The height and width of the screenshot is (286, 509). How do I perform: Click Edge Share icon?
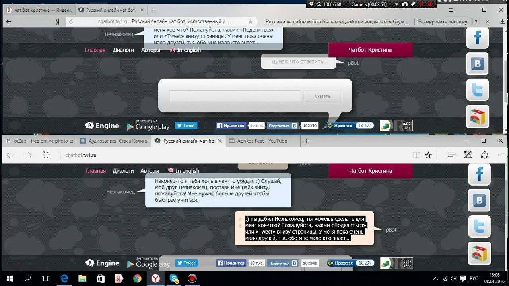pyautogui.click(x=485, y=155)
